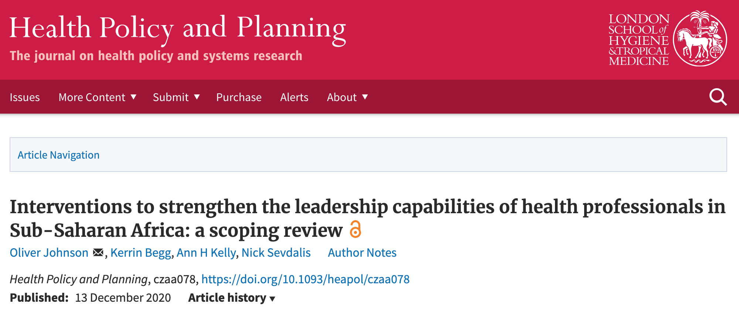The height and width of the screenshot is (315, 739).
Task: Open the Alerts menu item
Action: point(294,97)
